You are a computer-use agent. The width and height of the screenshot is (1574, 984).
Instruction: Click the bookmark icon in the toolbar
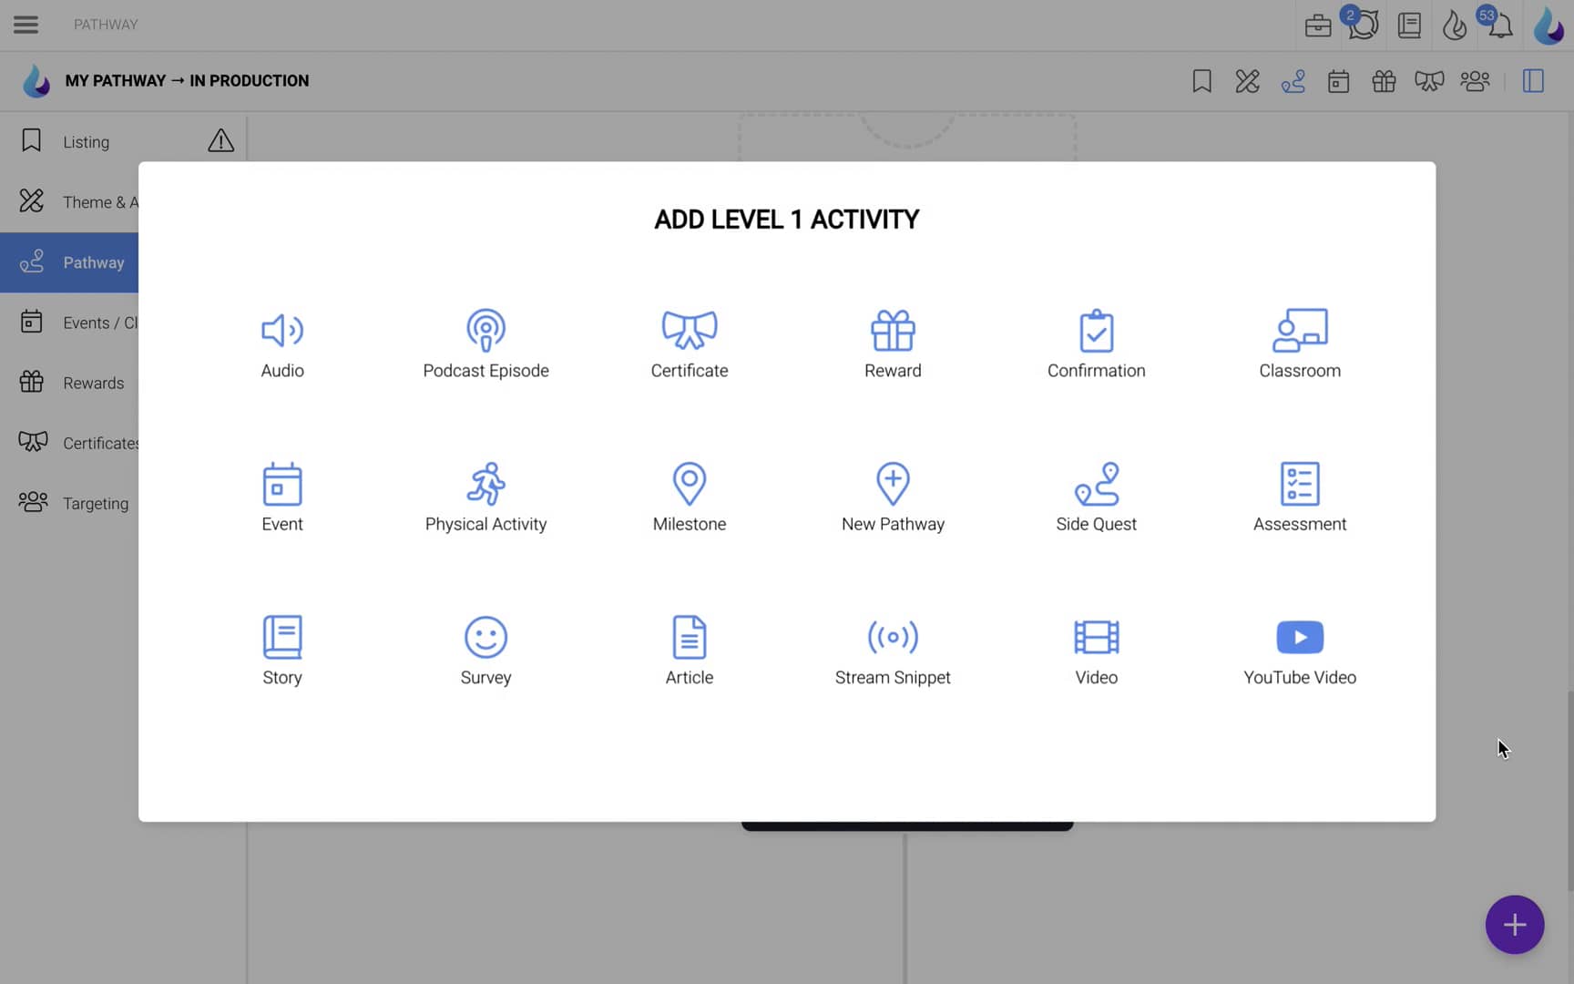1201,81
